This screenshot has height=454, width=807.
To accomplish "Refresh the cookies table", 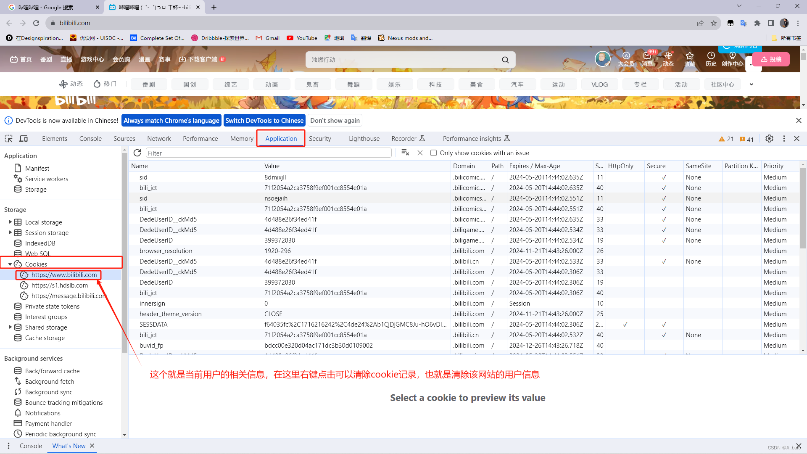I will point(137,153).
